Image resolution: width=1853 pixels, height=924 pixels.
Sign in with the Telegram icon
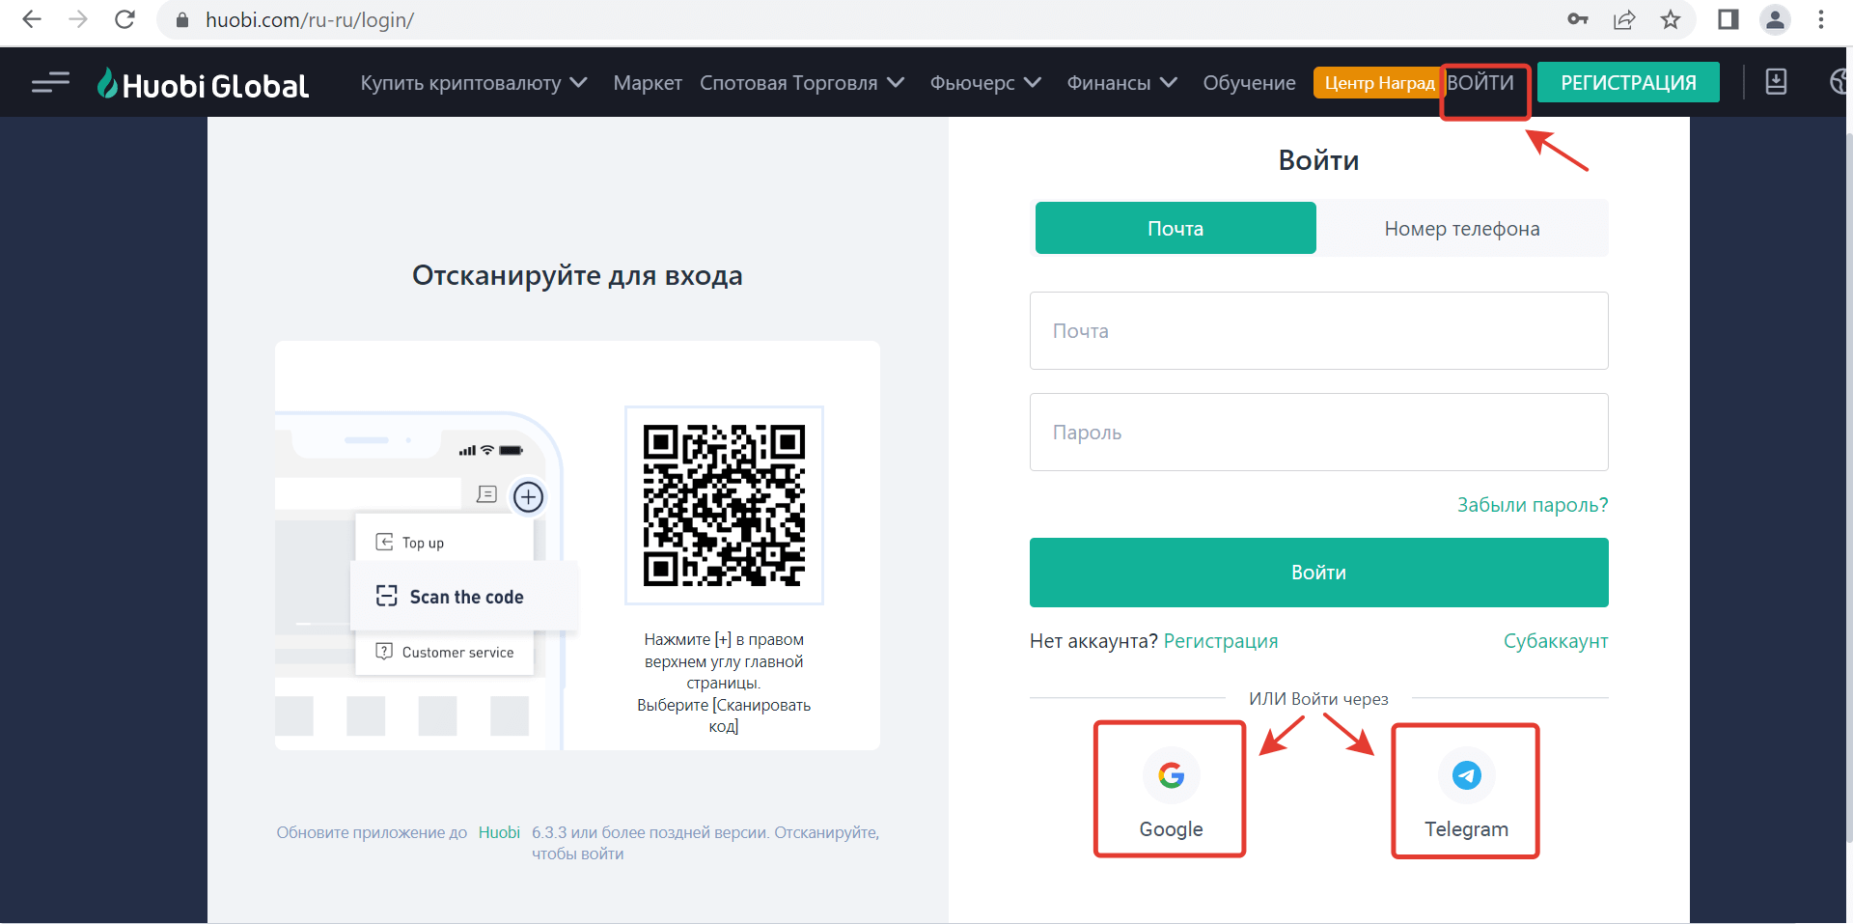[1465, 775]
